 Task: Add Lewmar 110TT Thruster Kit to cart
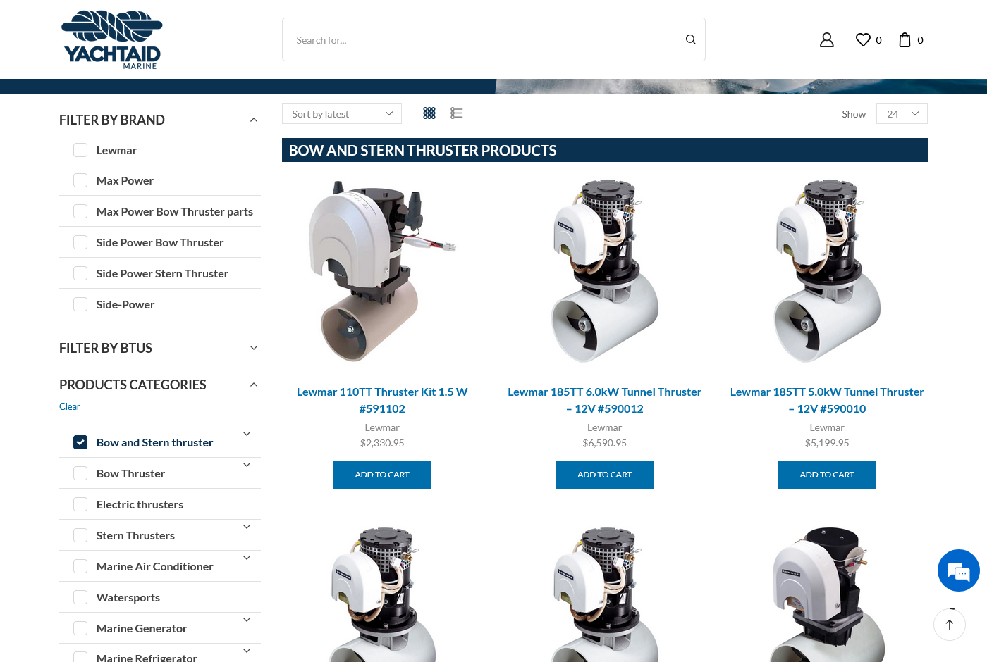pos(382,475)
